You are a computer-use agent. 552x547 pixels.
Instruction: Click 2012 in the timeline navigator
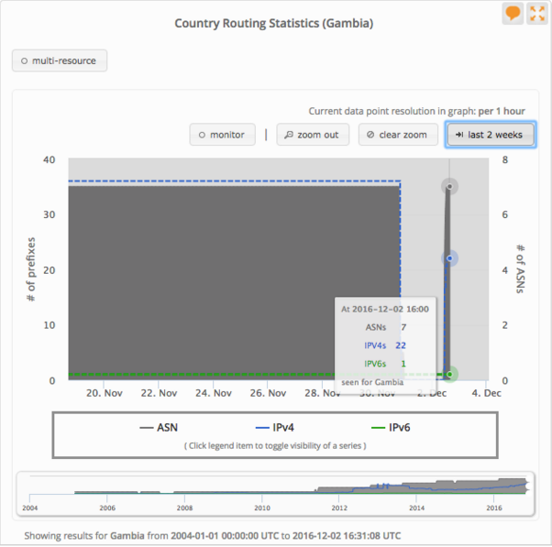point(339,507)
